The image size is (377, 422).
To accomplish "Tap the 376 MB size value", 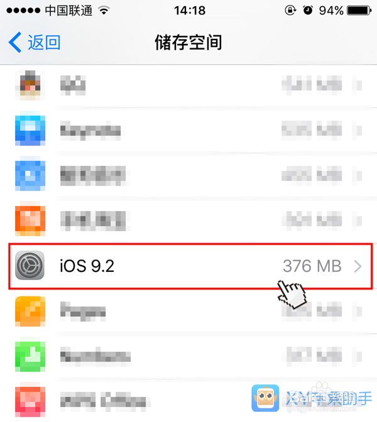I will point(312,266).
